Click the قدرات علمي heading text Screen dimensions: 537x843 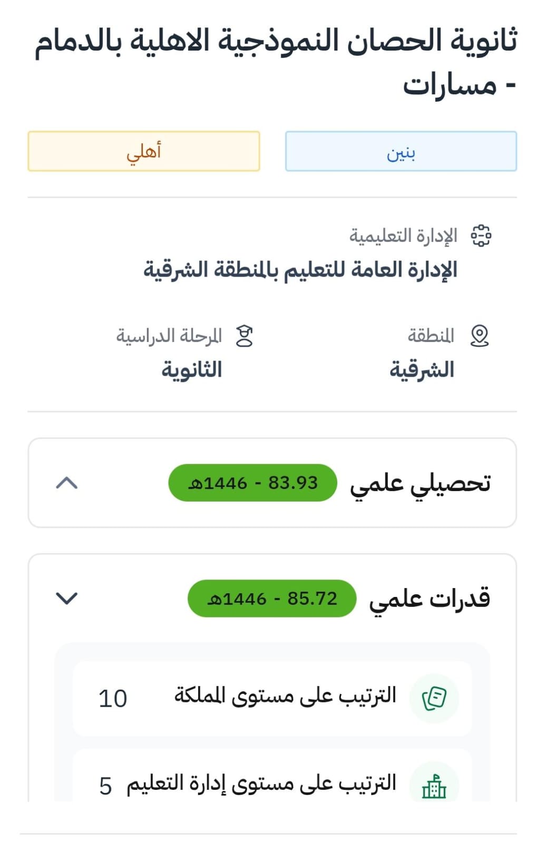429,599
